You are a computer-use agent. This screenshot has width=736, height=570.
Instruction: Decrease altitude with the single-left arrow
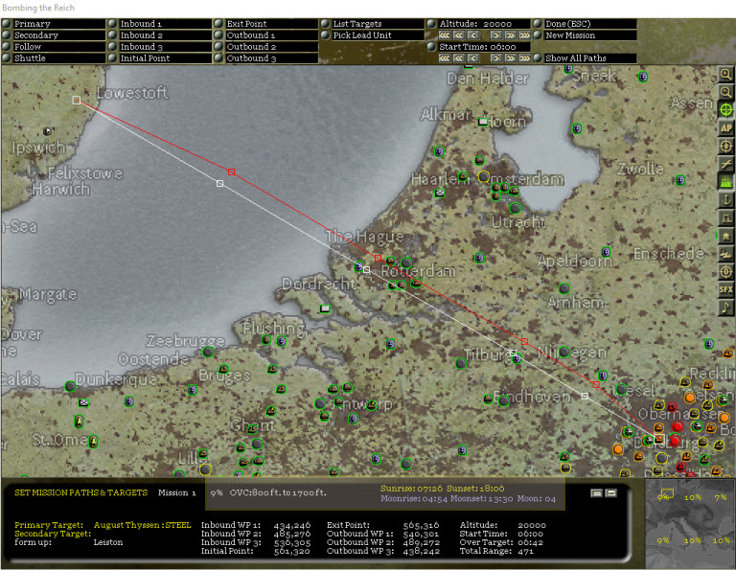click(x=473, y=35)
